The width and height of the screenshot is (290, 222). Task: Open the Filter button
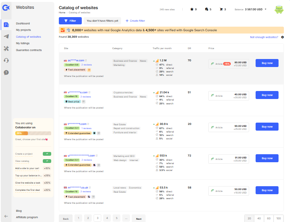pos(70,21)
